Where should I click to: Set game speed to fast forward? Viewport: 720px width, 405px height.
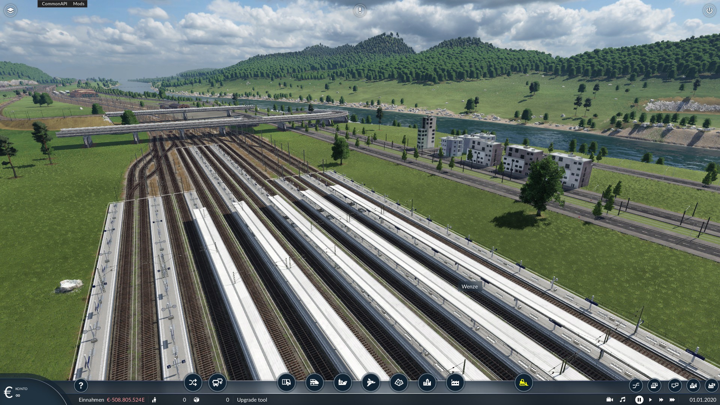coord(661,400)
